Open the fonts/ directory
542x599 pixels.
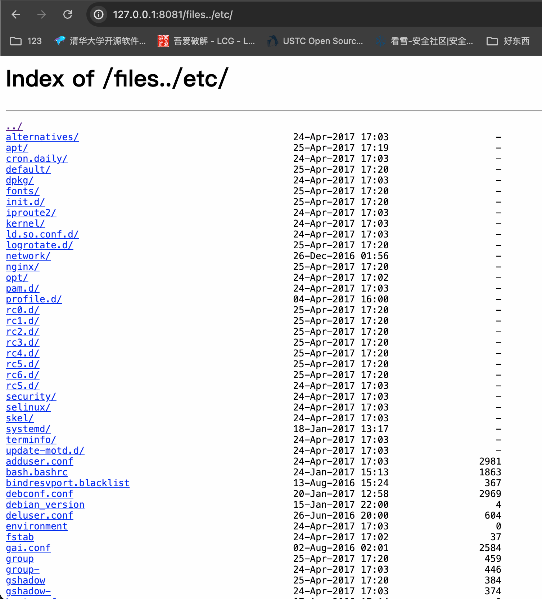point(23,191)
